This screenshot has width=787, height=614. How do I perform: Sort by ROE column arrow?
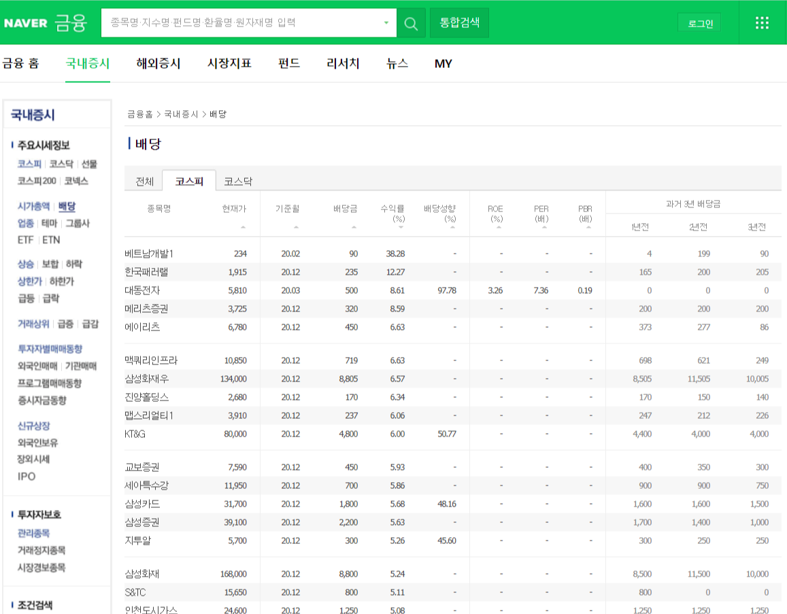[499, 227]
